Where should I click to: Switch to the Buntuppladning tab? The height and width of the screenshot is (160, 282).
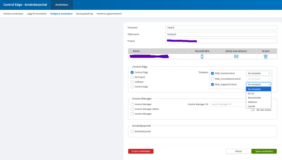pyautogui.click(x=84, y=14)
